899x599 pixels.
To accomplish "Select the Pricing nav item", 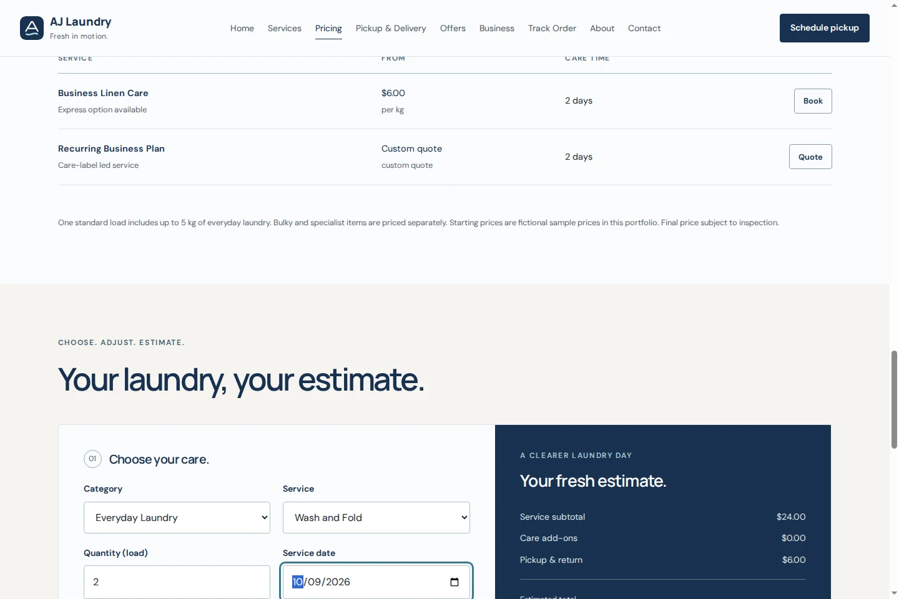I will tap(328, 28).
